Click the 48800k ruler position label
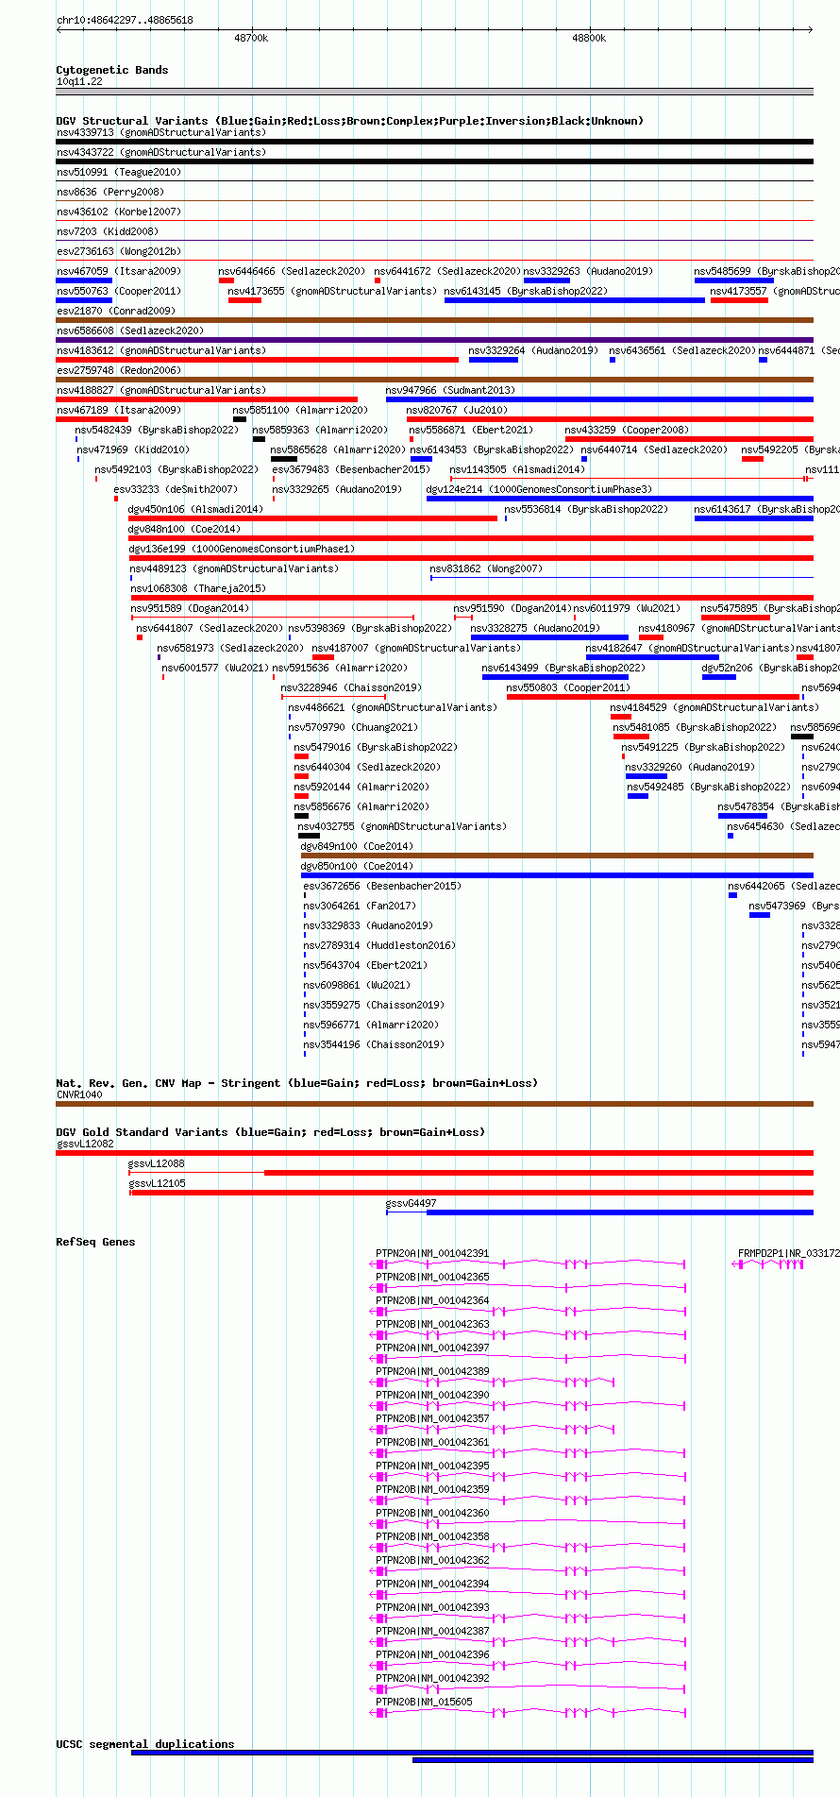840x1797 pixels. (x=589, y=39)
